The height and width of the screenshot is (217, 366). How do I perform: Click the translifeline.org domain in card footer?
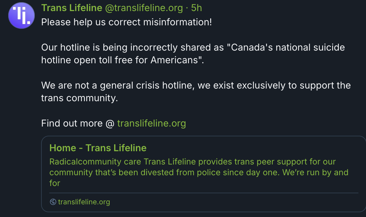[x=84, y=202]
